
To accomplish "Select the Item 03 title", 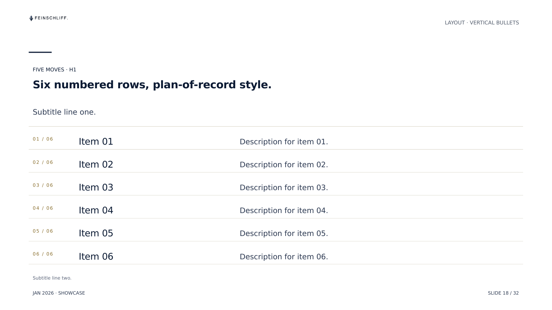I will pyautogui.click(x=96, y=188).
